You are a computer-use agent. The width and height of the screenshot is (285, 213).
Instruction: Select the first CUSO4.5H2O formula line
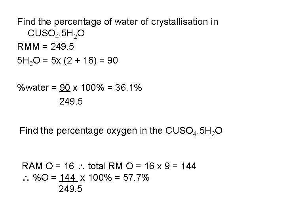pos(56,34)
